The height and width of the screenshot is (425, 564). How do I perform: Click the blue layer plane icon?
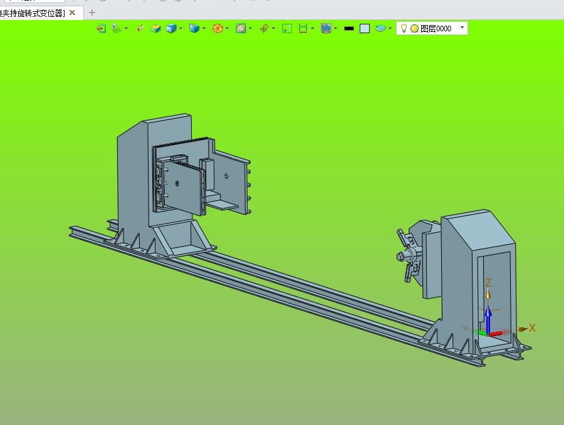tap(380, 28)
